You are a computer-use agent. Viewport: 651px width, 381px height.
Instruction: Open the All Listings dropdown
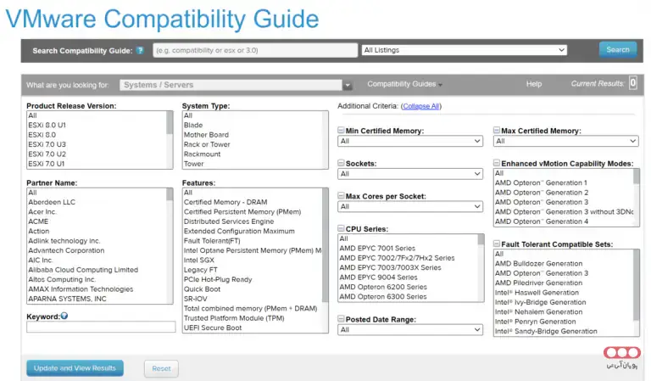tap(465, 50)
